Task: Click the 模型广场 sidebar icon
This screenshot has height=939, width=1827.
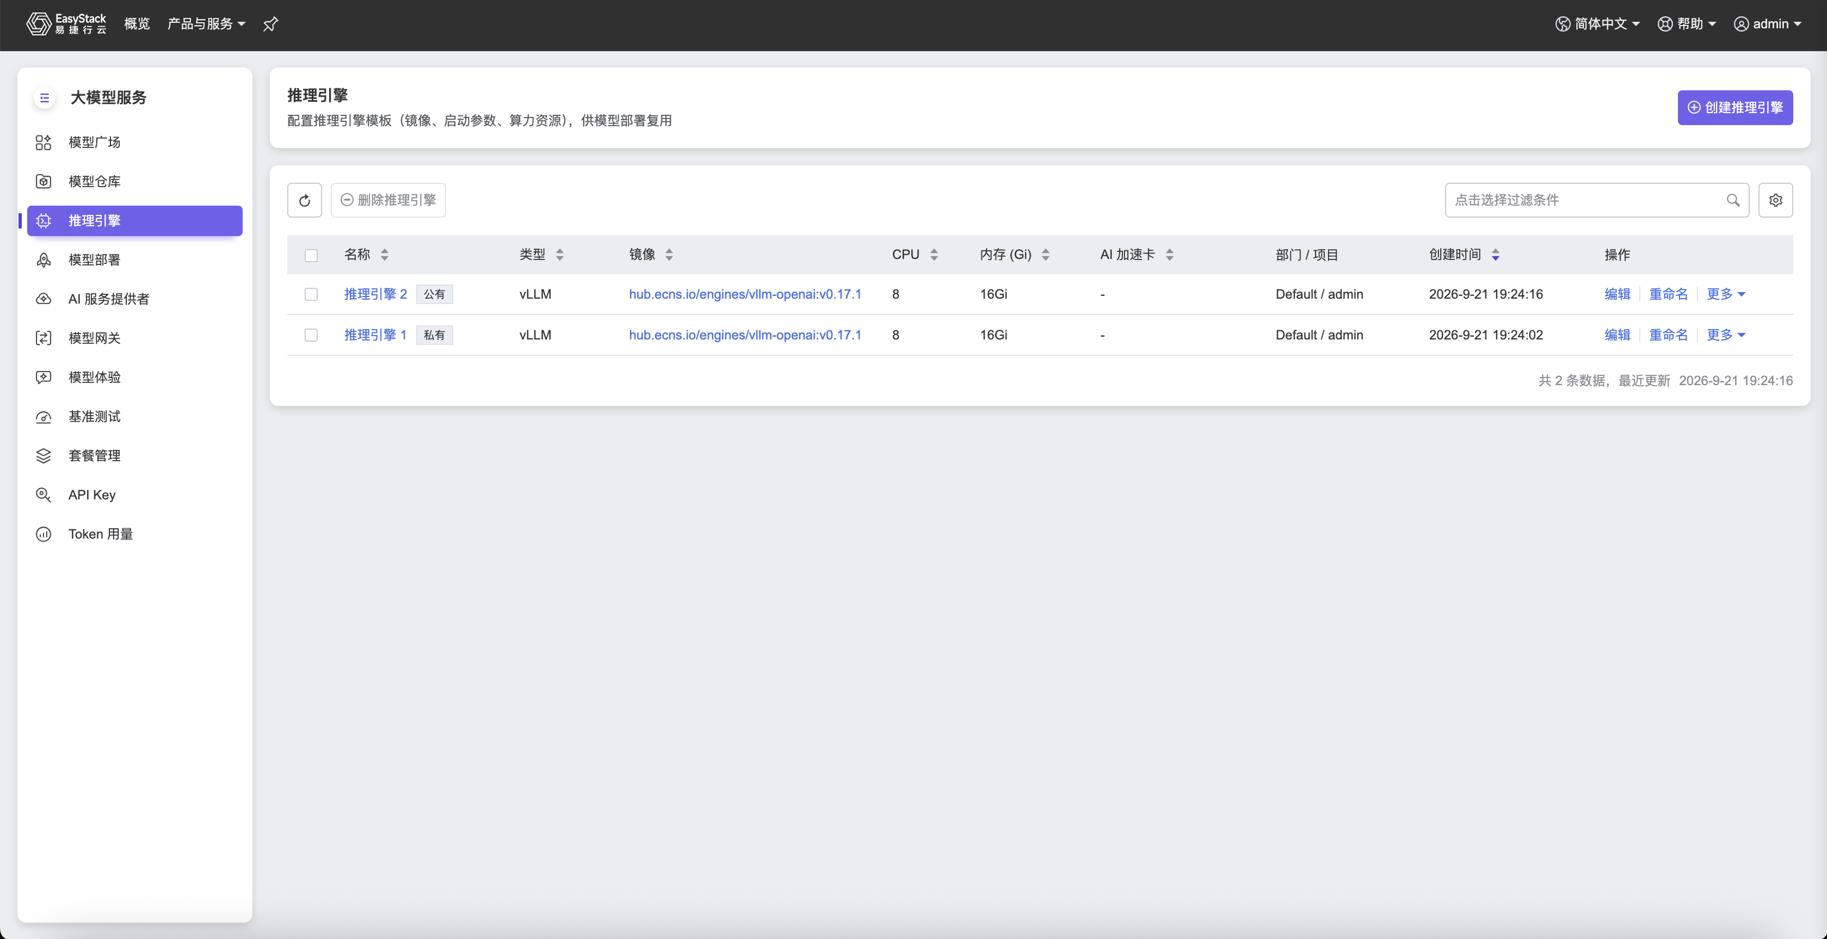Action: click(x=44, y=143)
